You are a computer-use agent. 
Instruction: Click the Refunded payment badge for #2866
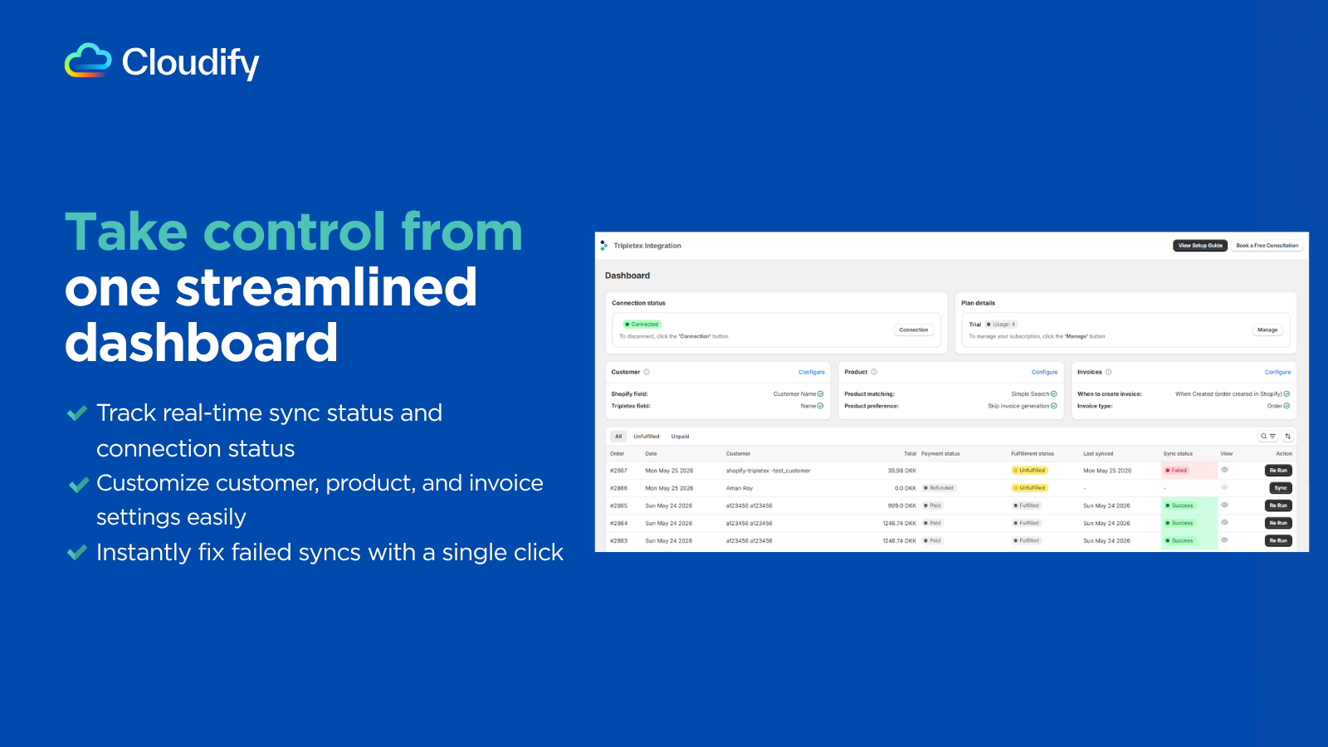[x=939, y=488]
